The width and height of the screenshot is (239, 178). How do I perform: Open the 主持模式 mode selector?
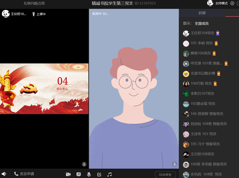(221, 3)
